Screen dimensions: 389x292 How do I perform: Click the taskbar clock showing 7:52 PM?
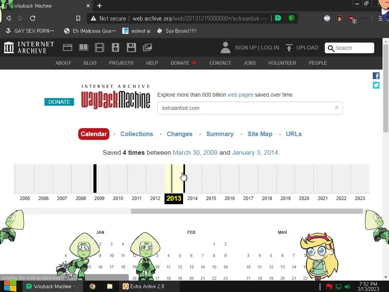coord(368,287)
